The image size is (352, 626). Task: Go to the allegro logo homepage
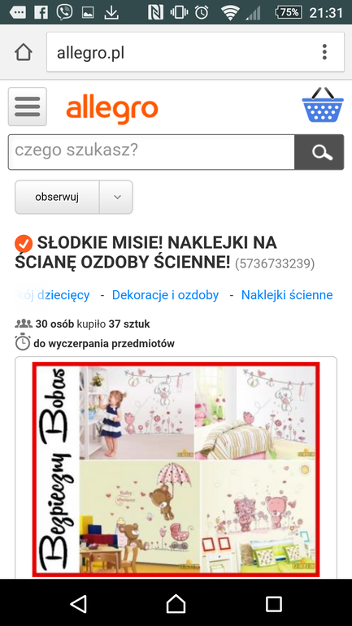(112, 111)
